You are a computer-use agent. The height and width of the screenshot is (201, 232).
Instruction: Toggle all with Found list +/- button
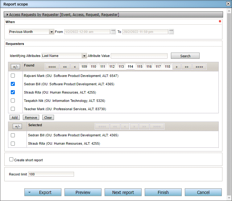click(15, 66)
